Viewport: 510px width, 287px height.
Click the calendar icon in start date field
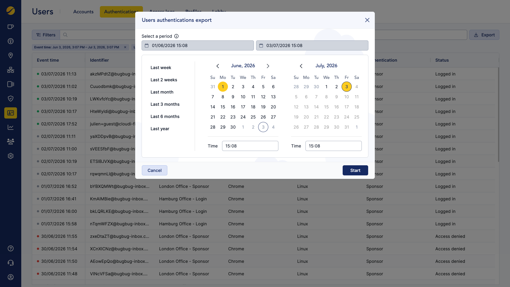pos(147,46)
